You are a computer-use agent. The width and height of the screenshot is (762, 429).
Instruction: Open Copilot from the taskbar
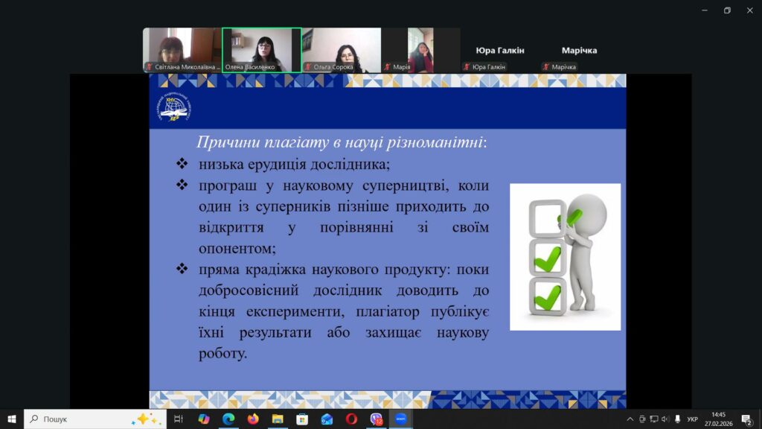coord(204,419)
